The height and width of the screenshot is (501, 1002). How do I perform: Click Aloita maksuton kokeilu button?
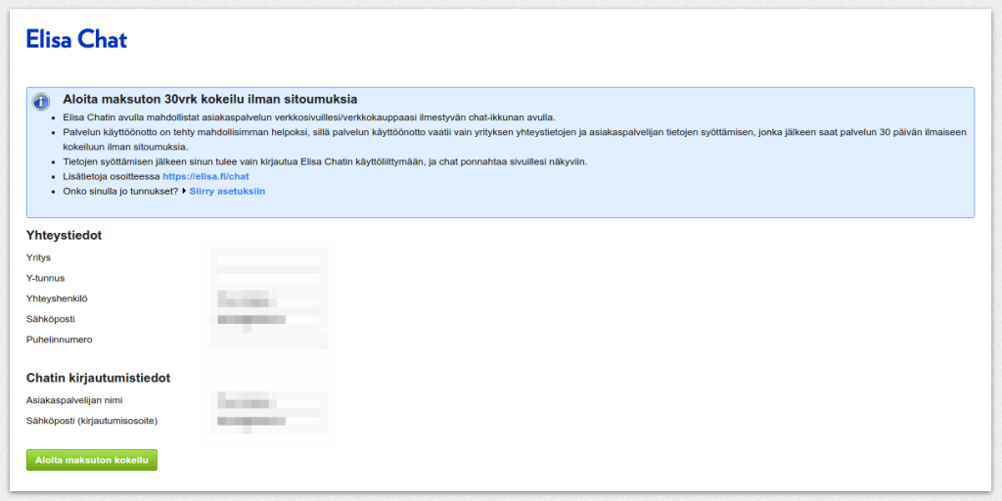(91, 460)
